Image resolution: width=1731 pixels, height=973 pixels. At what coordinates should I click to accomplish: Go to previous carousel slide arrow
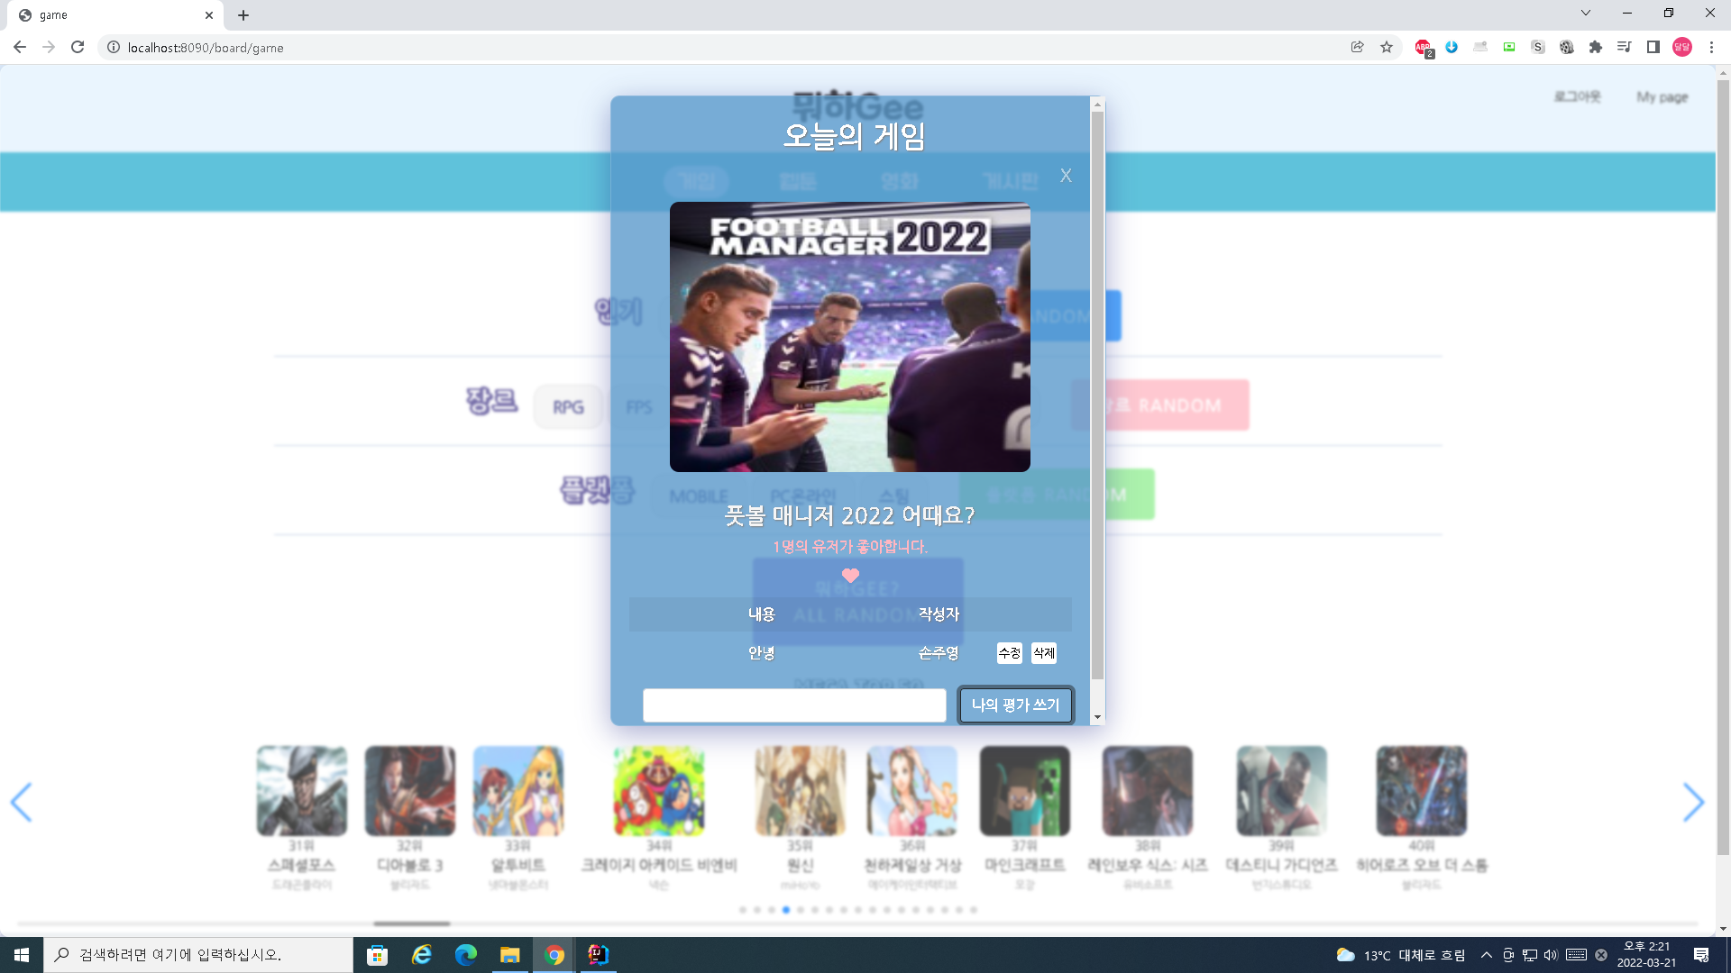tap(22, 802)
